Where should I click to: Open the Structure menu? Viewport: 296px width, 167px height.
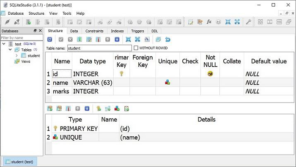click(x=36, y=13)
